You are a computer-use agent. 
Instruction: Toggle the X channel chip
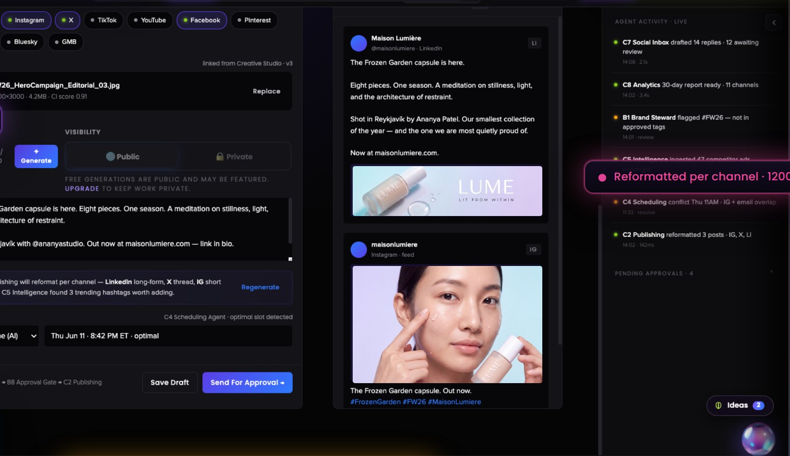pyautogui.click(x=68, y=20)
